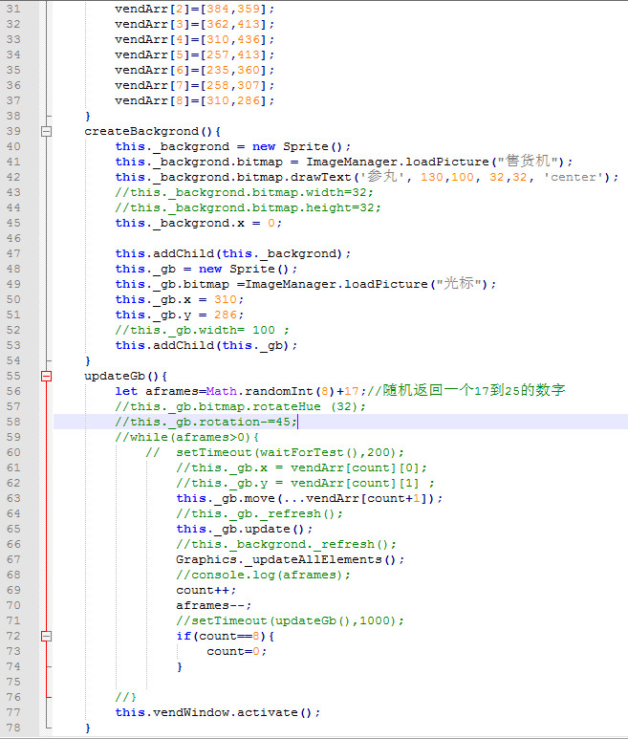Click 'this._backgrond = new Sprite();' line
The image size is (628, 739).
coord(233,146)
